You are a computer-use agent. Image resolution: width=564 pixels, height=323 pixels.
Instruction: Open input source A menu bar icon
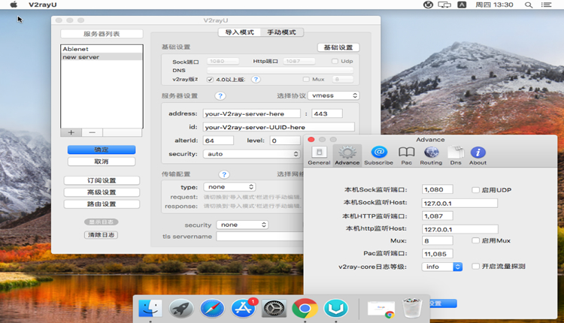462,5
